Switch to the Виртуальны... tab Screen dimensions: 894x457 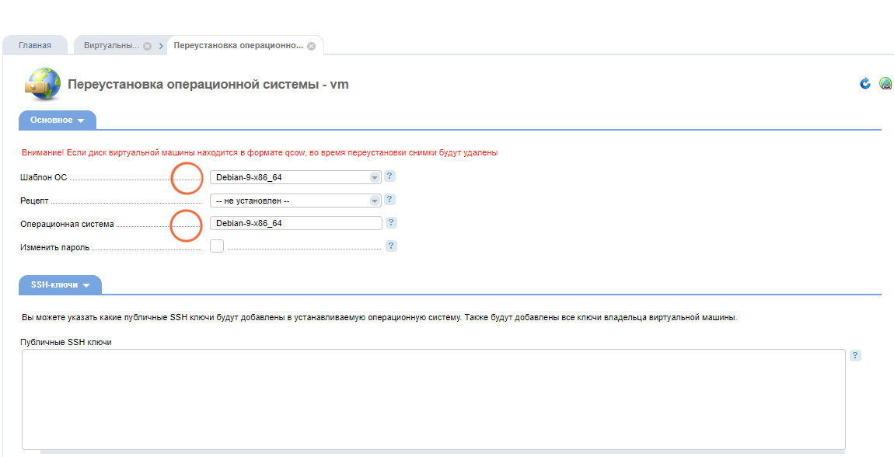(x=112, y=46)
